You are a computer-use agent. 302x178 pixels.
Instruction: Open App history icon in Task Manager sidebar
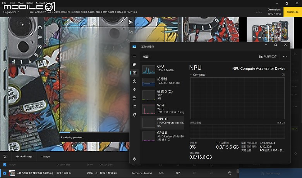pyautogui.click(x=134, y=81)
